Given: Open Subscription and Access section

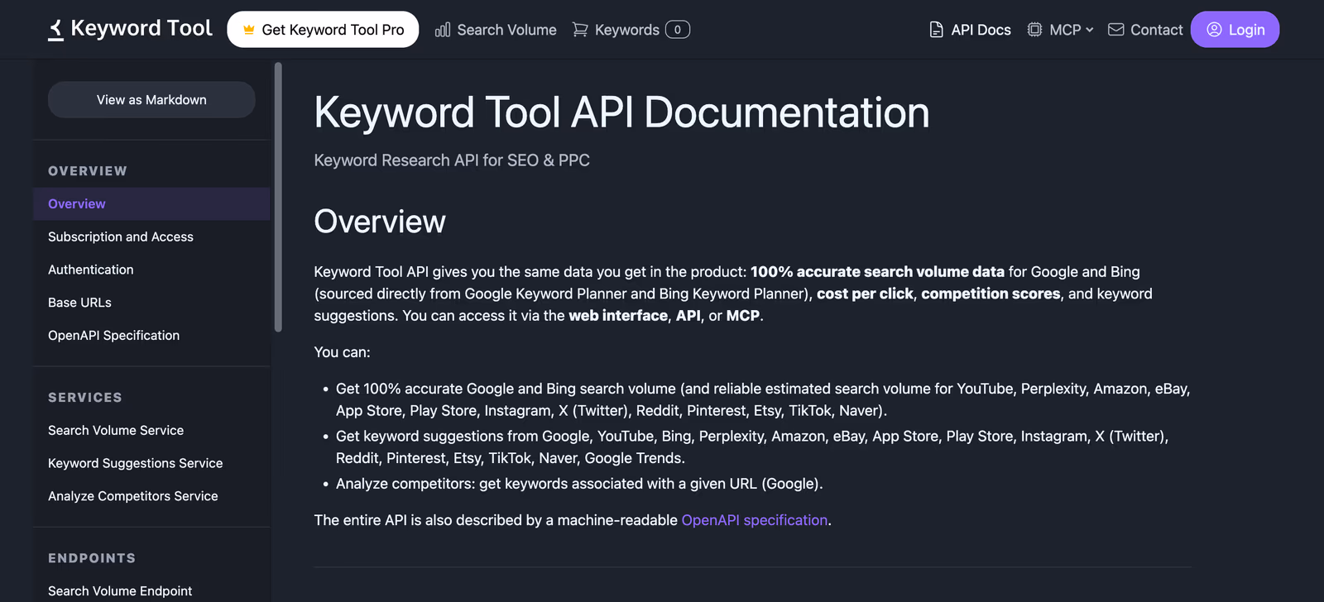Looking at the screenshot, I should point(121,236).
